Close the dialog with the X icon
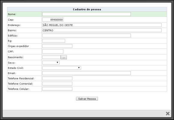174x120 pixels. click(x=168, y=113)
